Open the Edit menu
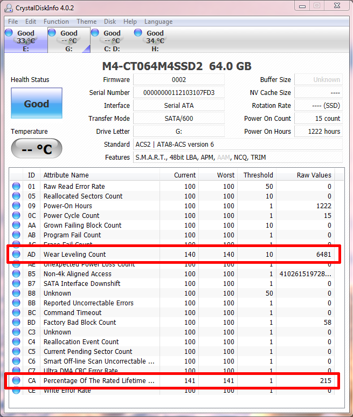Viewport: 353px width, 417px height. pyautogui.click(x=31, y=22)
